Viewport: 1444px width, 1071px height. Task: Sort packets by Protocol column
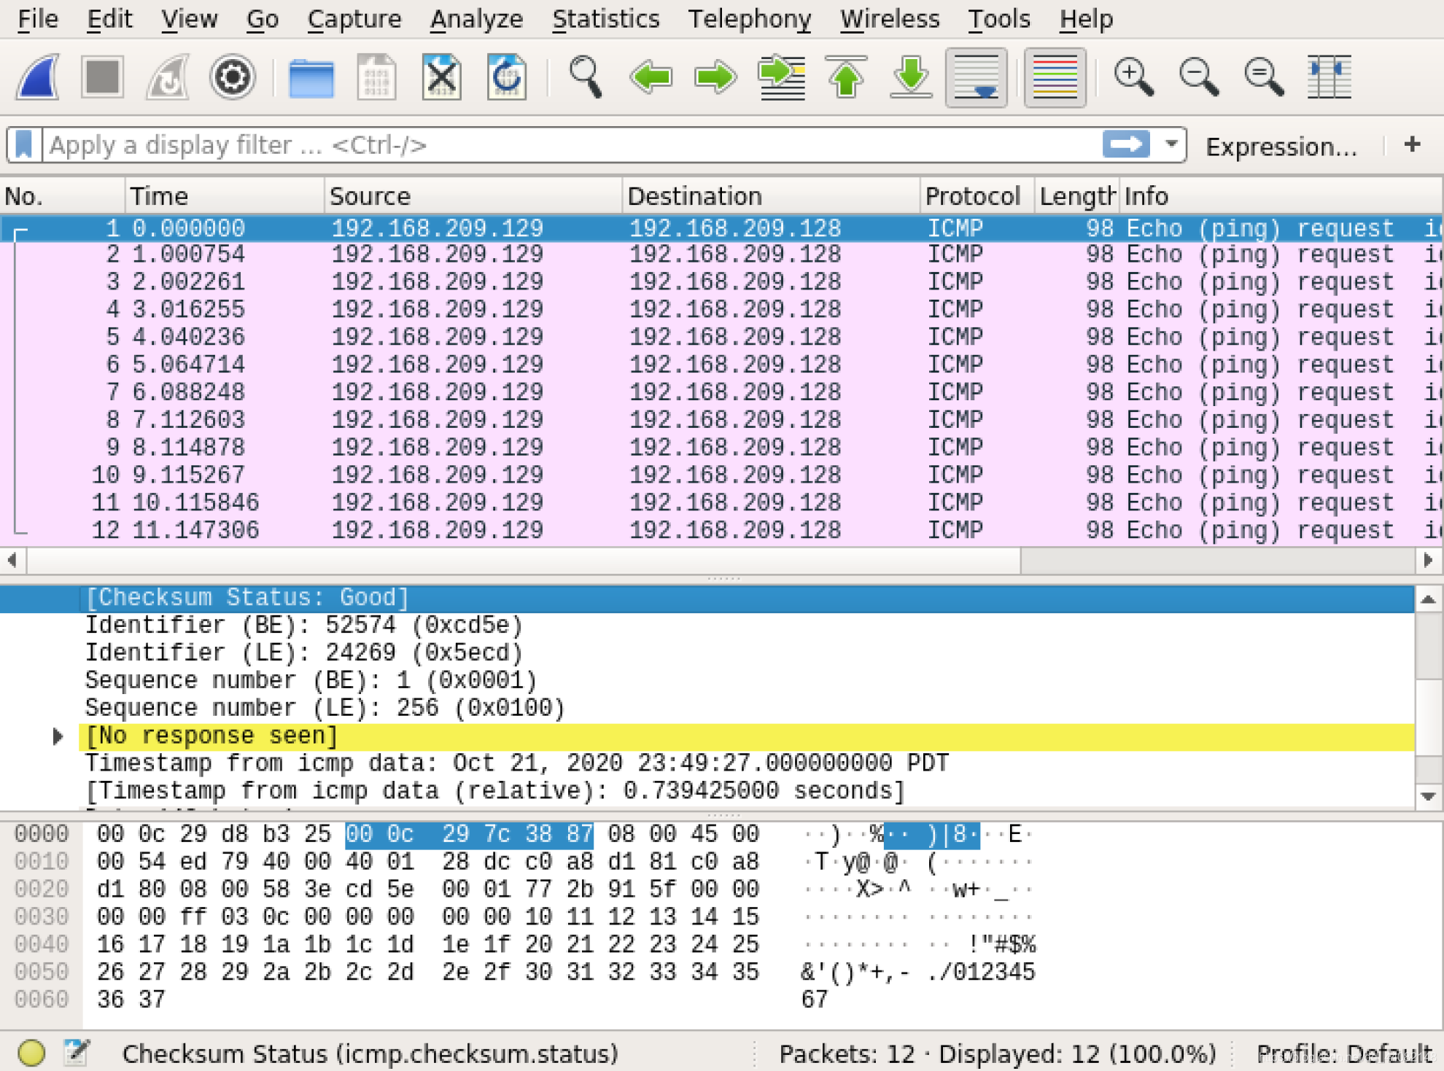[x=977, y=196]
